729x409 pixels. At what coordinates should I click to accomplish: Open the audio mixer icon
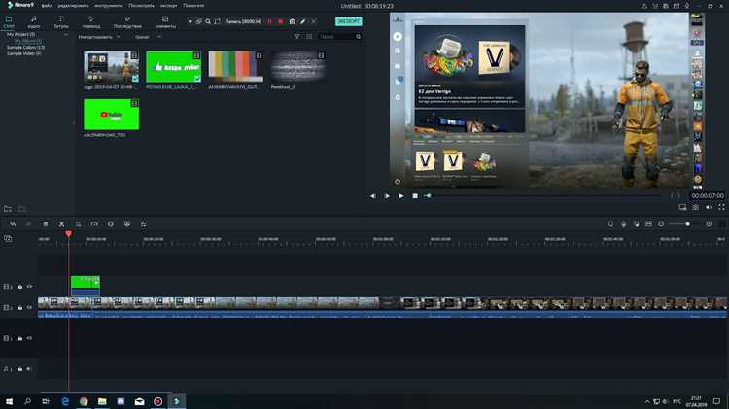pyautogui.click(x=636, y=224)
